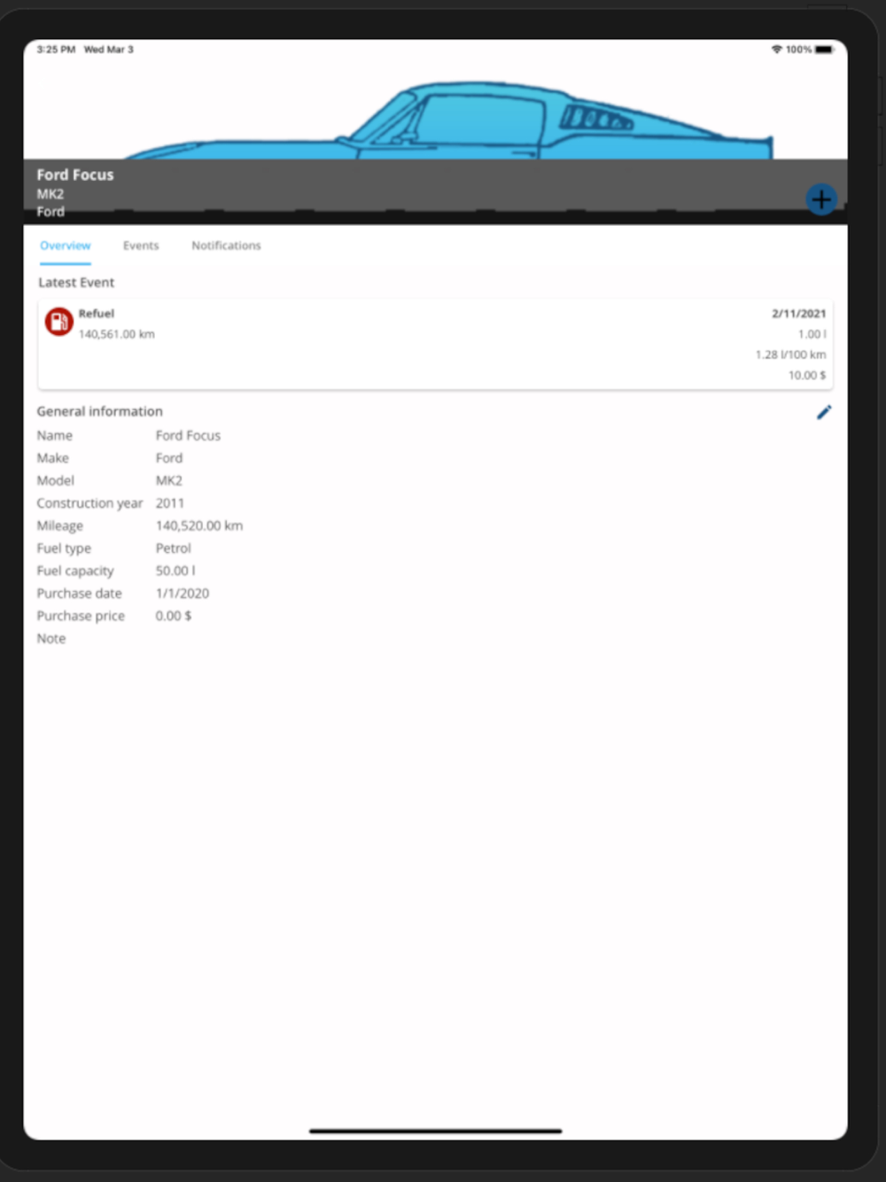886x1182 pixels.
Task: Click the Purchase date label
Action: pyautogui.click(x=79, y=594)
